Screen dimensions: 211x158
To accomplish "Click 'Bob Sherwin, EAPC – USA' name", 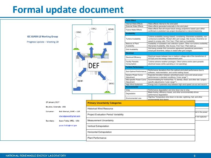I will (69, 111).
